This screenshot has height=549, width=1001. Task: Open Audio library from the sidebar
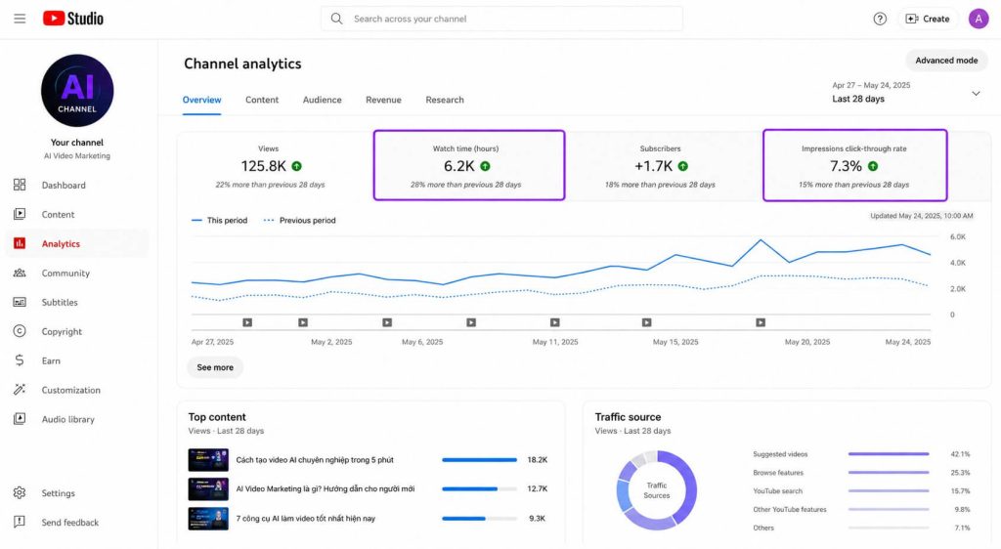coord(76,419)
